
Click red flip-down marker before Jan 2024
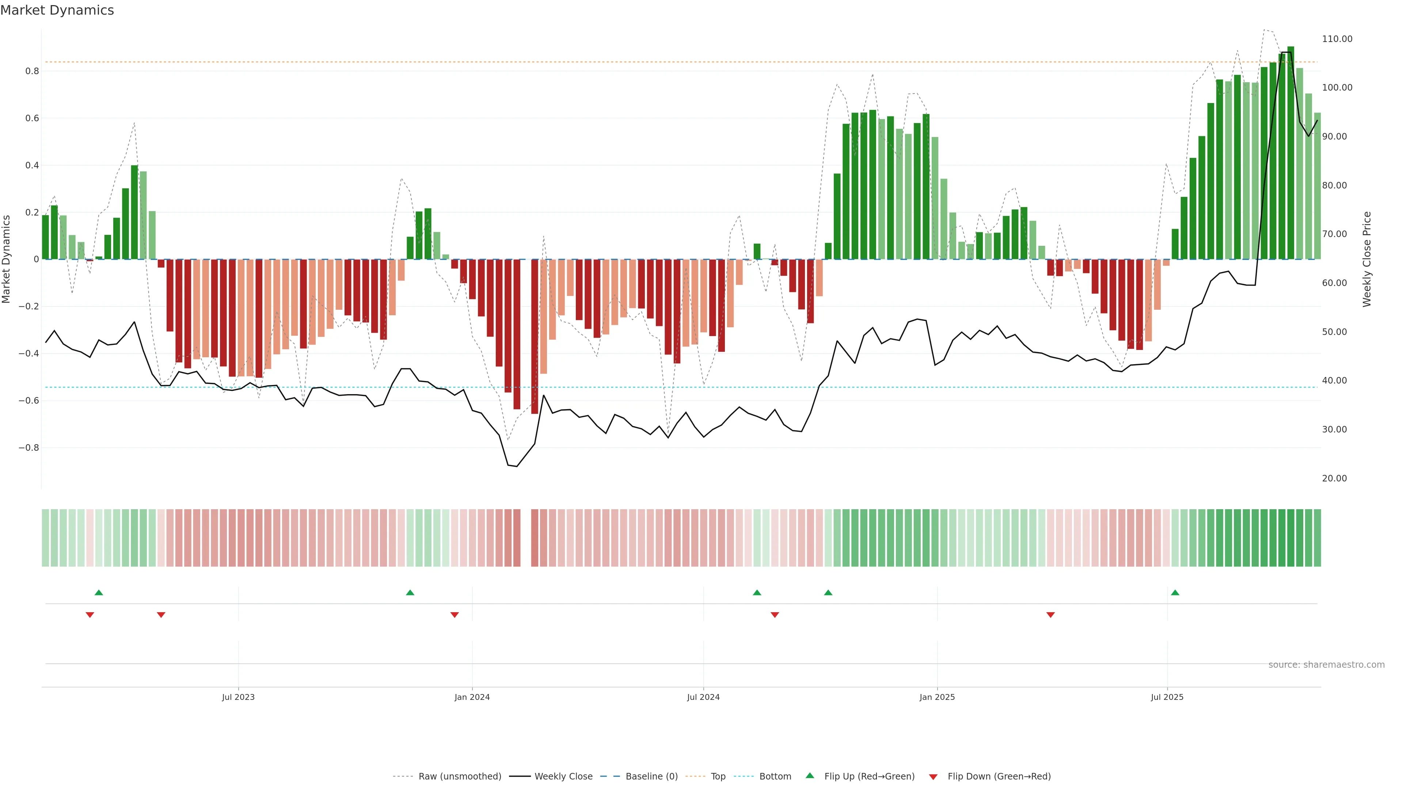pyautogui.click(x=454, y=615)
